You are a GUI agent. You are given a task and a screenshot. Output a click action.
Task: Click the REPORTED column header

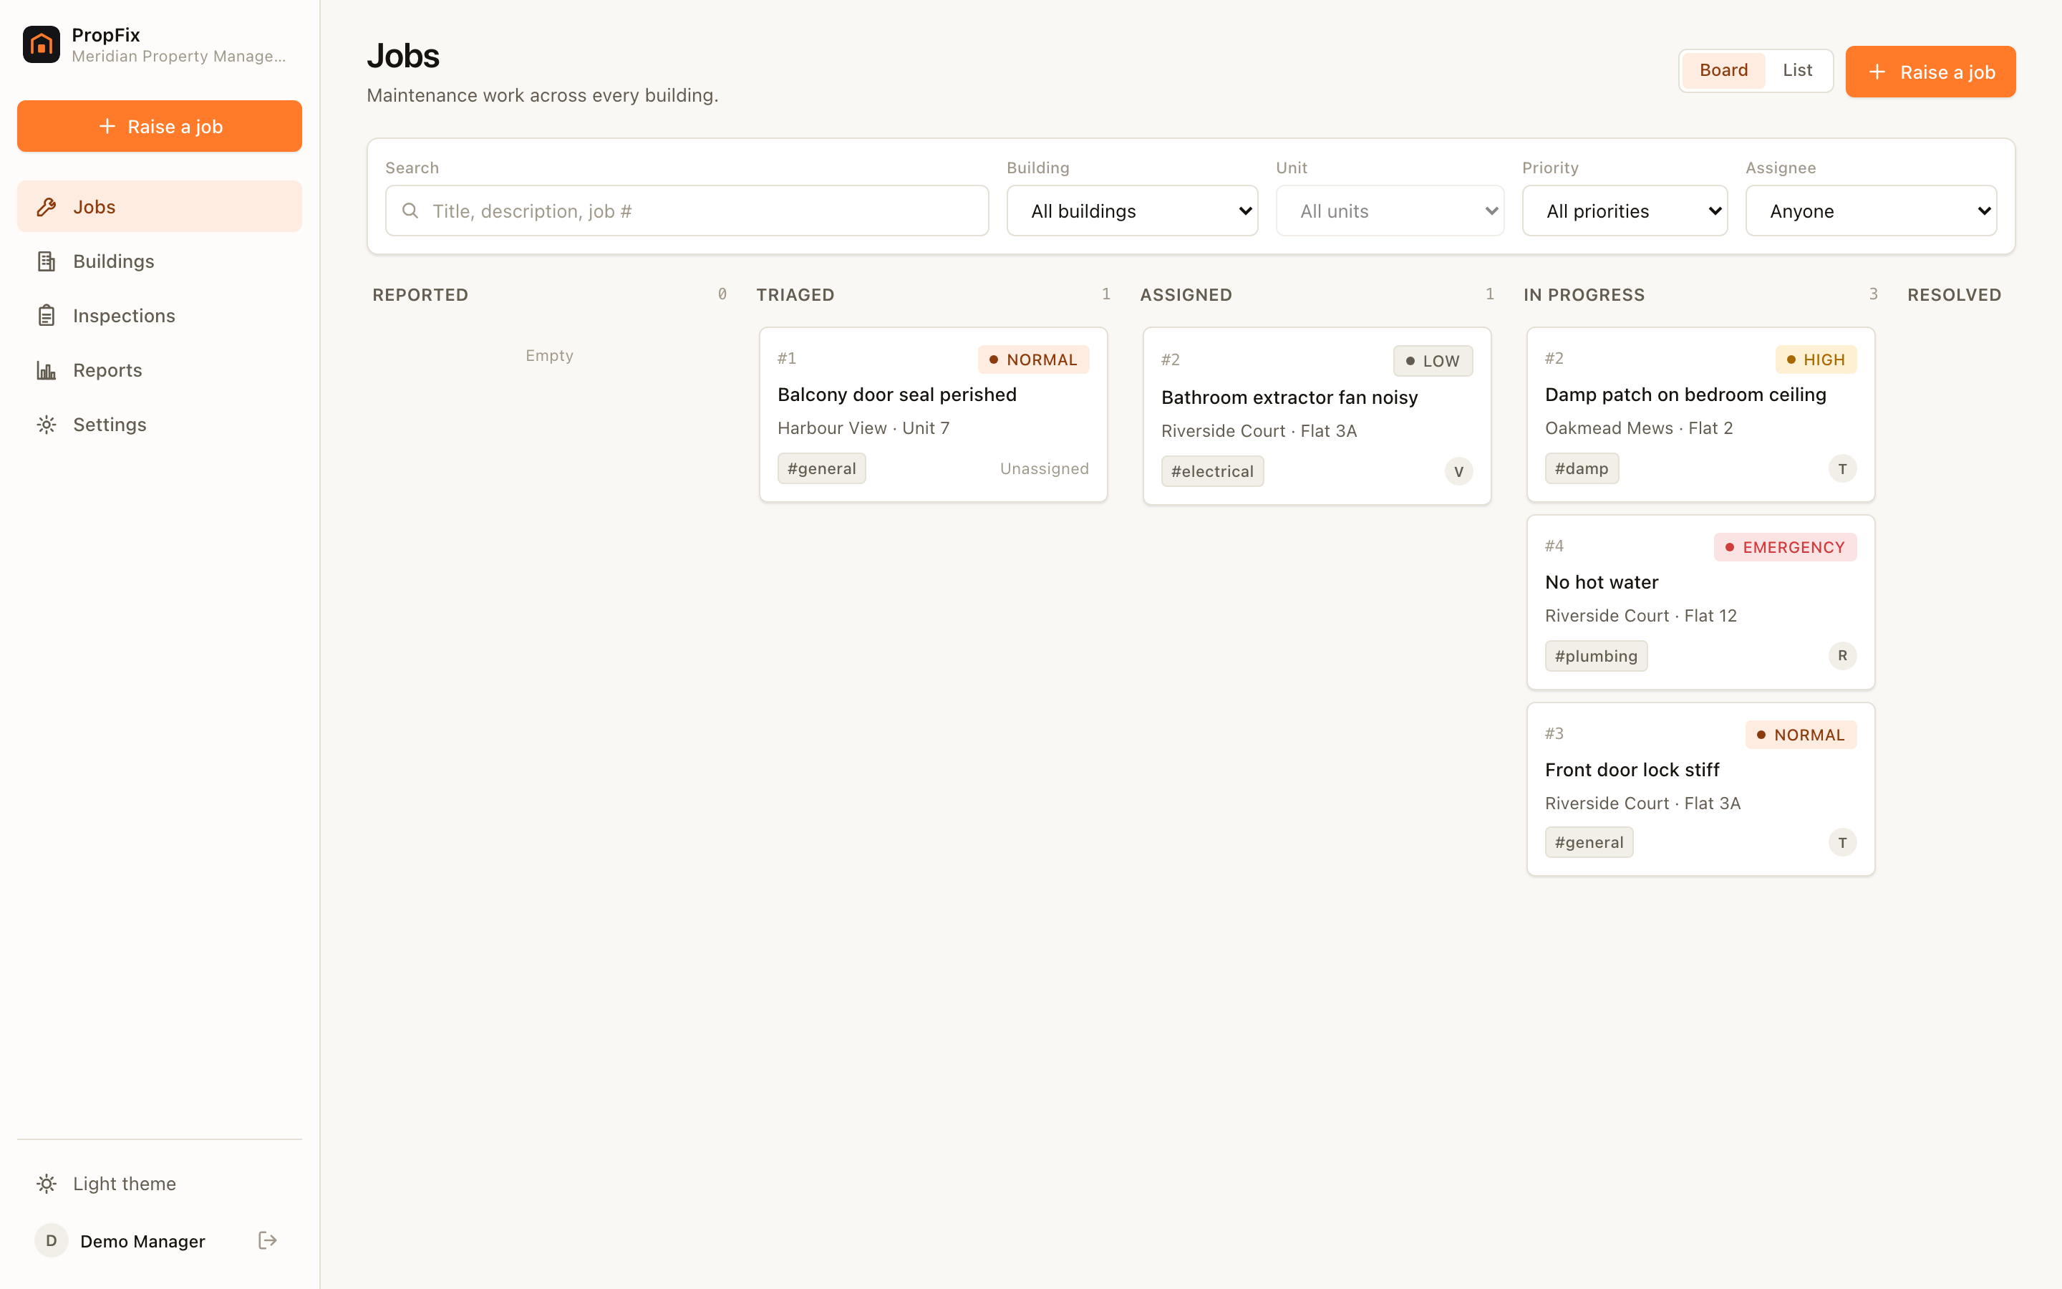(420, 295)
